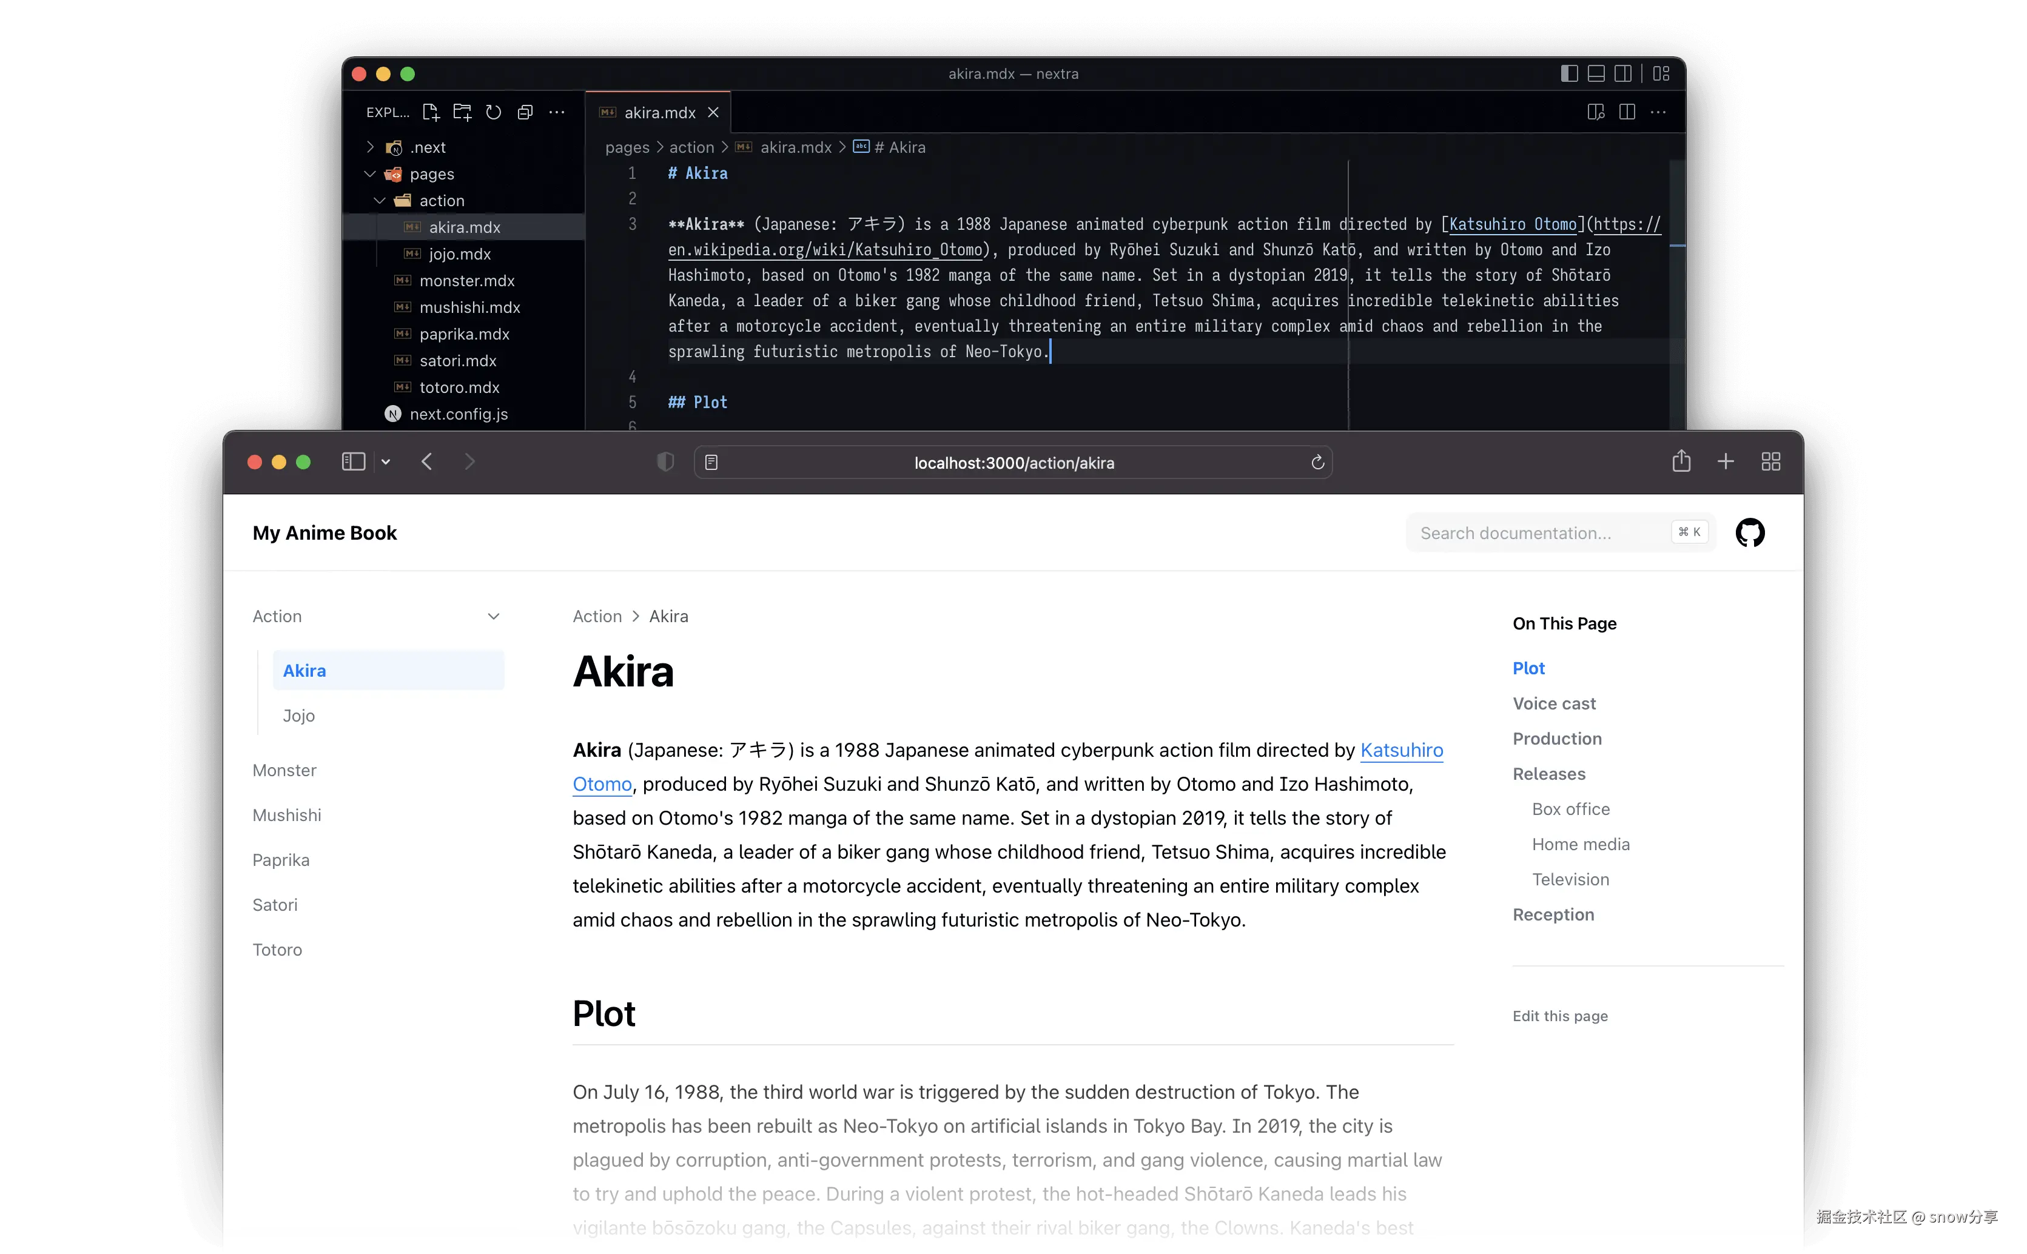This screenshot has width=2027, height=1254.
Task: Open the GitHub repository icon
Action: coord(1750,532)
